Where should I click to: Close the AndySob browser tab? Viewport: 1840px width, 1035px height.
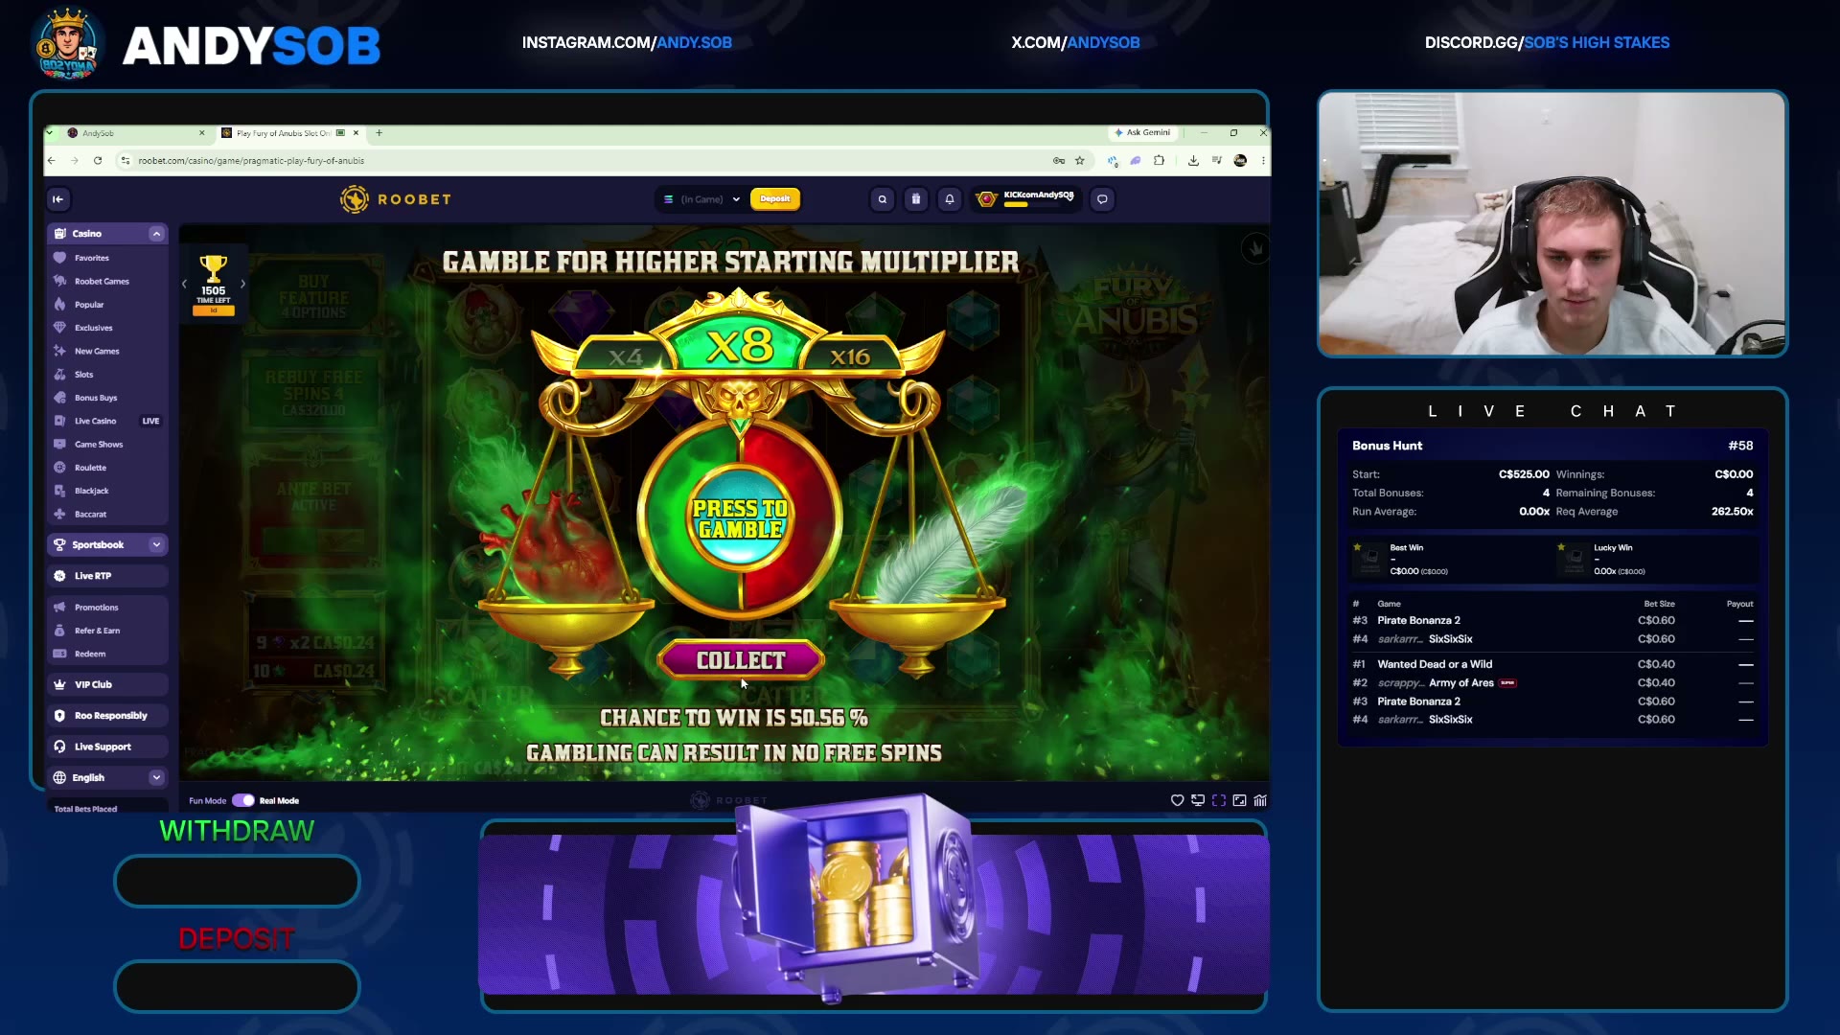click(202, 133)
